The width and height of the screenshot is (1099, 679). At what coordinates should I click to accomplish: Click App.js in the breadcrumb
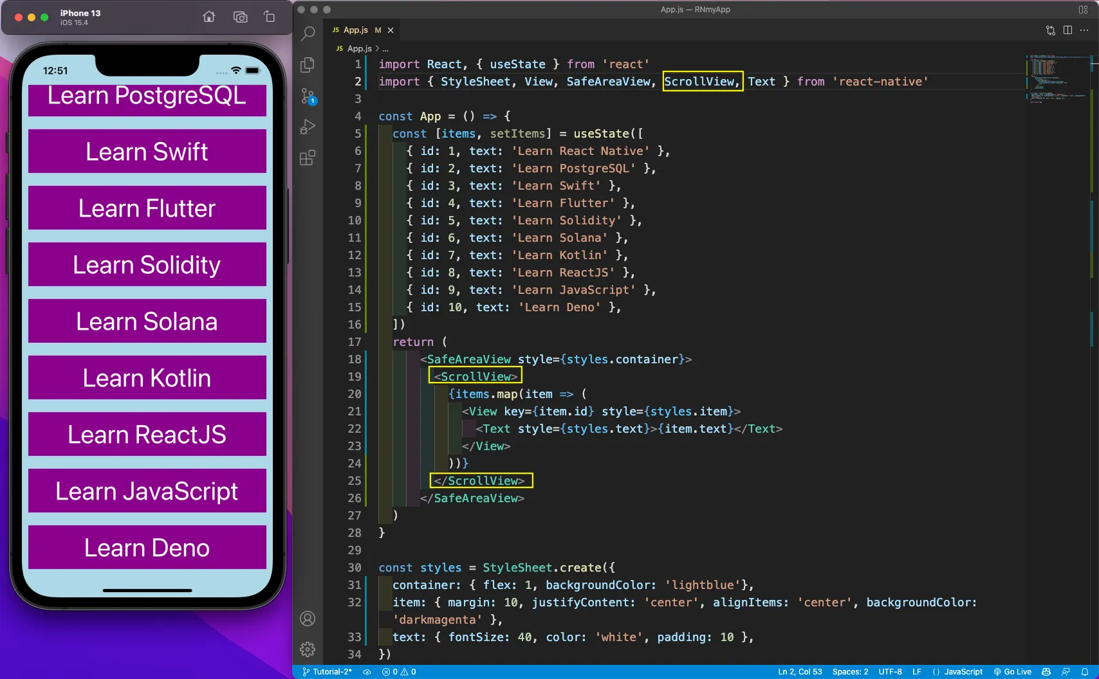click(x=360, y=48)
